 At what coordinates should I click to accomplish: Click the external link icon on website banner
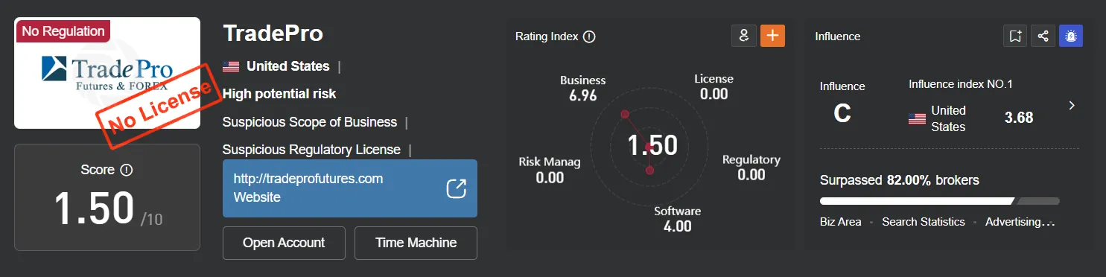click(456, 188)
